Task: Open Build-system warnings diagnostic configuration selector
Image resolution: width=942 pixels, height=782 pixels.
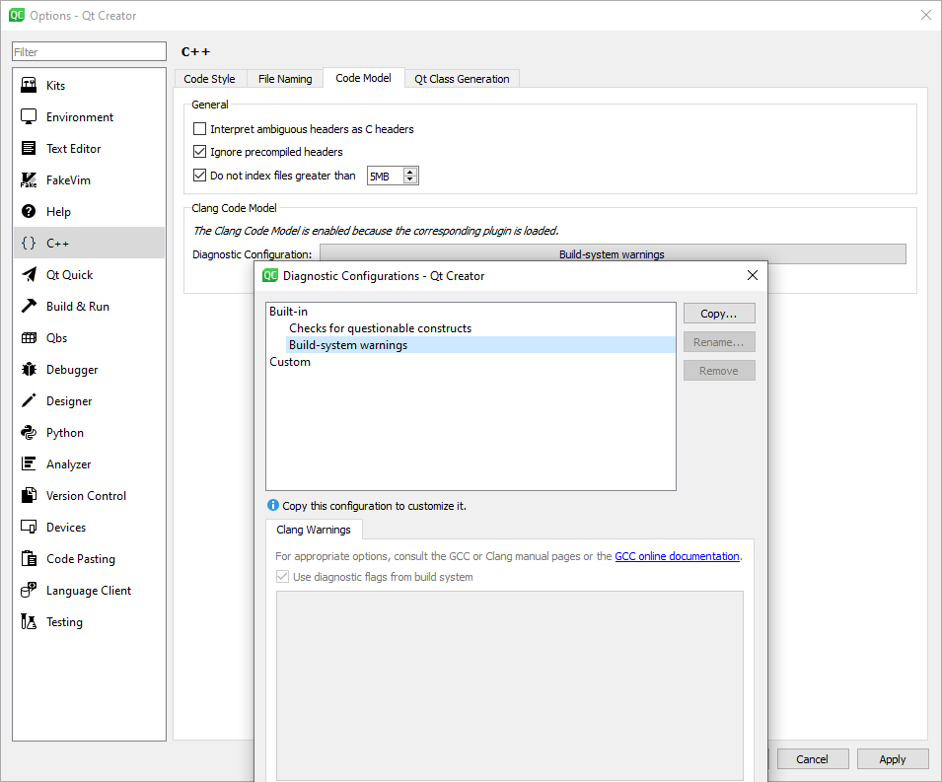Action: [x=612, y=254]
